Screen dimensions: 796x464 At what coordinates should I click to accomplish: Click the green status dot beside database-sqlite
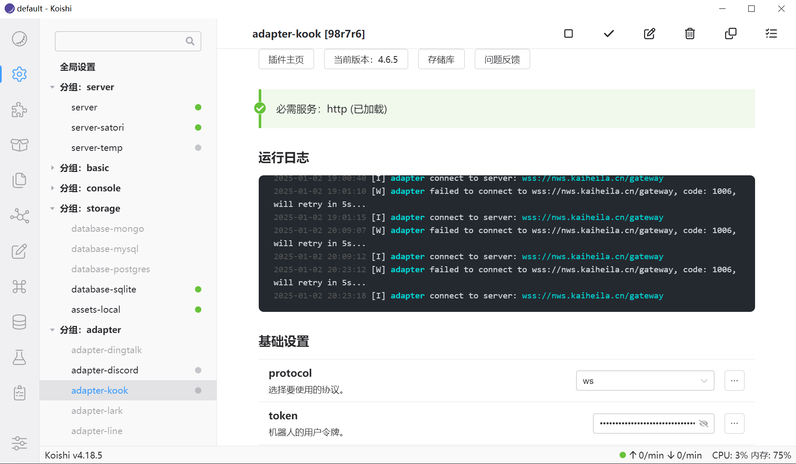tap(198, 289)
